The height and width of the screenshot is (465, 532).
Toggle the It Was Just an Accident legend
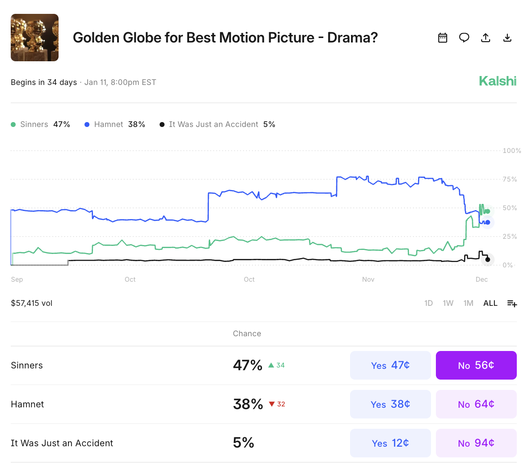click(217, 124)
